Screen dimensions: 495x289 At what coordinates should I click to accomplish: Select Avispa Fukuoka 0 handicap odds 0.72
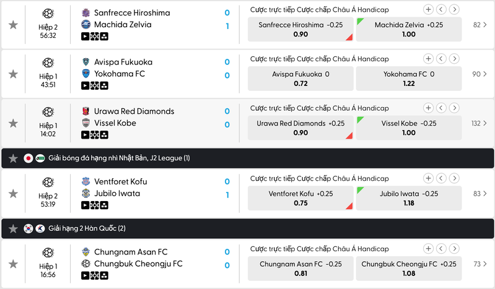(x=300, y=79)
